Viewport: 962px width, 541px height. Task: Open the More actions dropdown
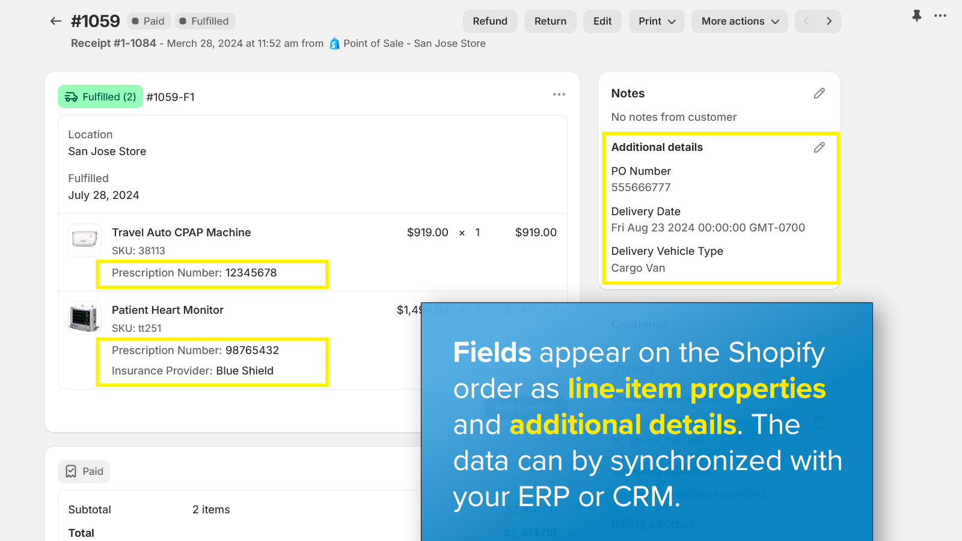coord(739,21)
